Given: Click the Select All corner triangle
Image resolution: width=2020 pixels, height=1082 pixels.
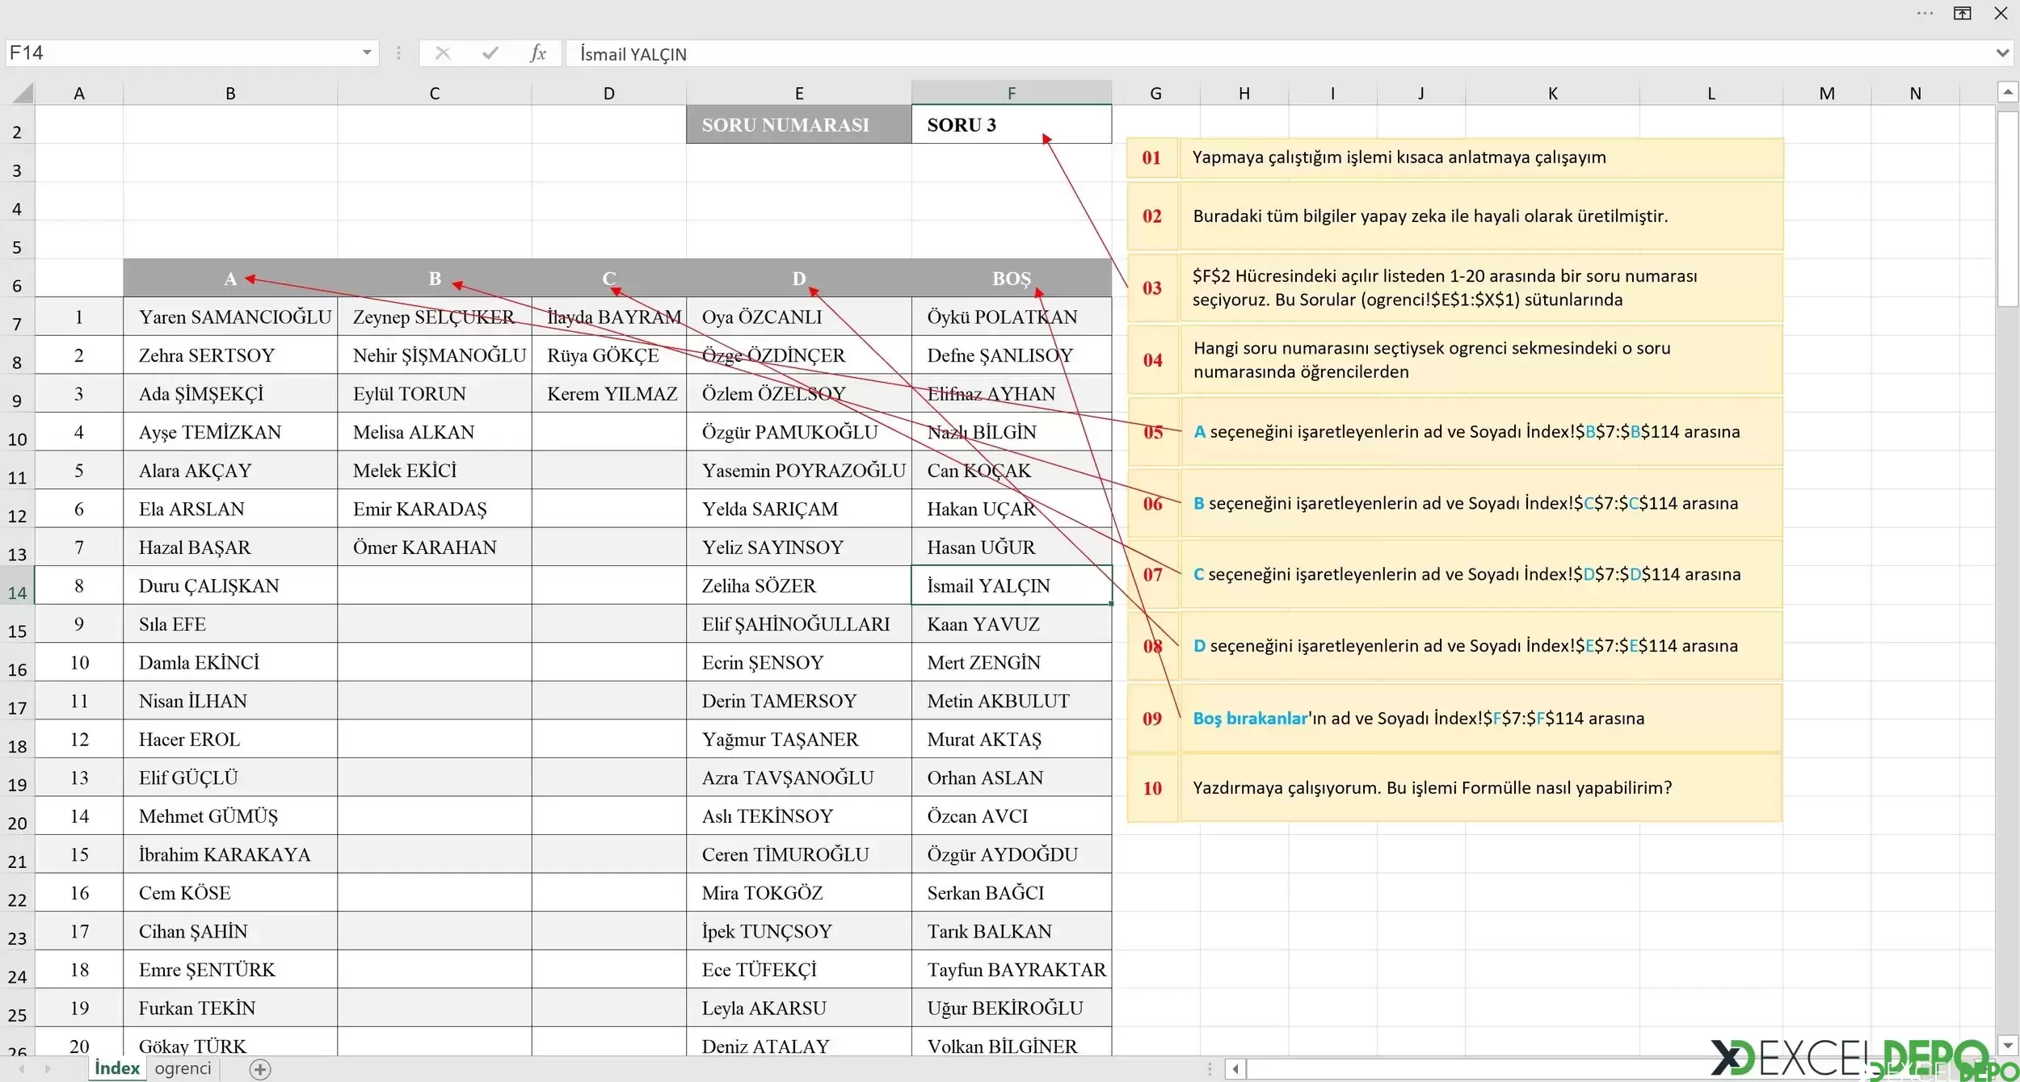Looking at the screenshot, I should pyautogui.click(x=23, y=93).
